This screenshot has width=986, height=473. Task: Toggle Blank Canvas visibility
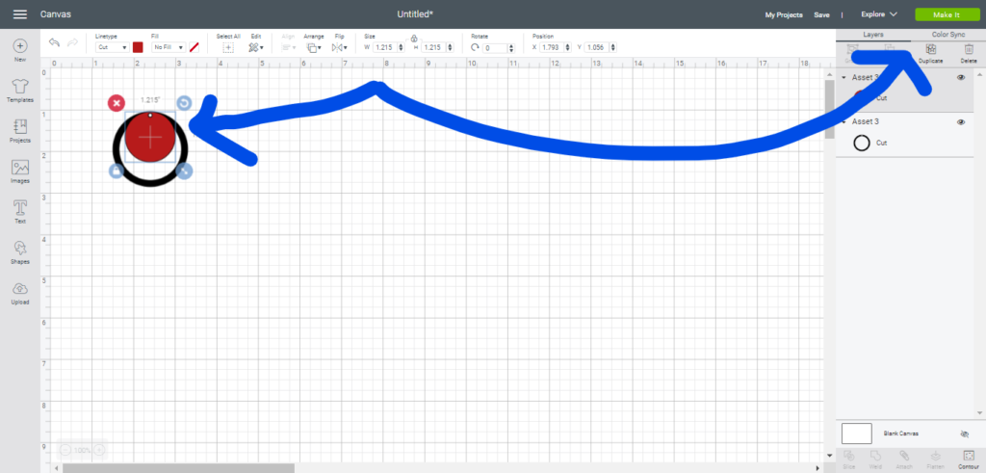(x=964, y=434)
